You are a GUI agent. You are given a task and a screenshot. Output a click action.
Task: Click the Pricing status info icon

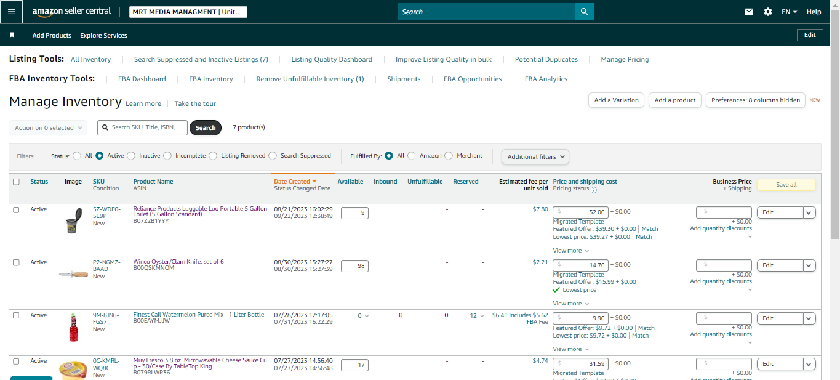coord(594,189)
